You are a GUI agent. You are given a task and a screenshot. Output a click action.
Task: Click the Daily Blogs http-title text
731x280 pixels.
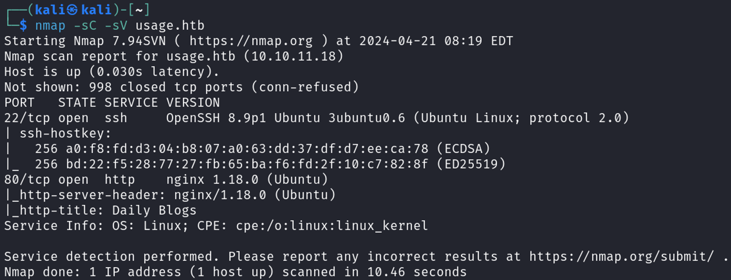(x=154, y=211)
